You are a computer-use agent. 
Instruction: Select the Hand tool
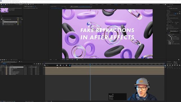(x=5, y=5)
